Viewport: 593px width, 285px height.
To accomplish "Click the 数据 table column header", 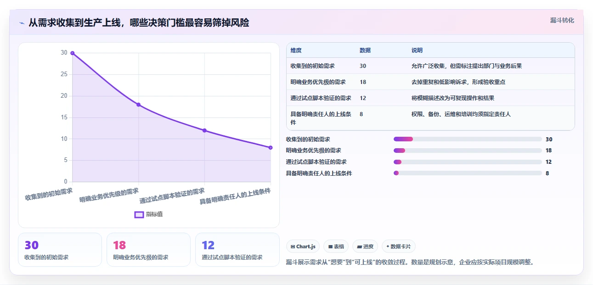I will 365,50.
